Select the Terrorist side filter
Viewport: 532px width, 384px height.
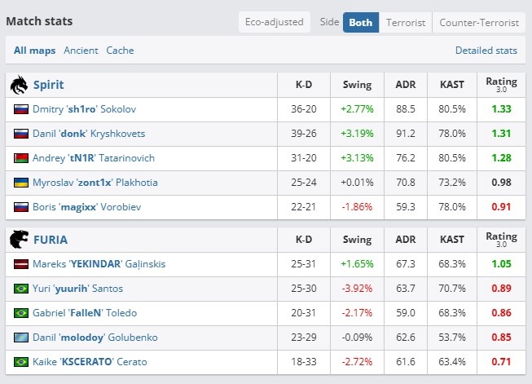coord(406,22)
